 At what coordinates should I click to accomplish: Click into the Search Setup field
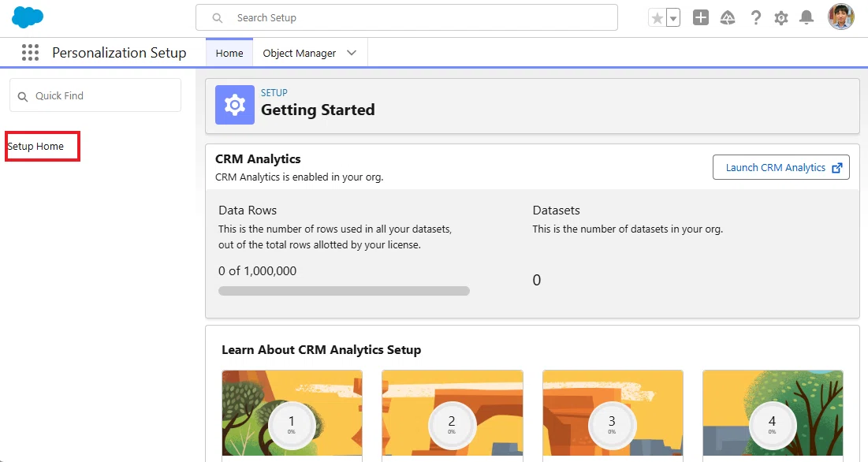[x=407, y=17]
